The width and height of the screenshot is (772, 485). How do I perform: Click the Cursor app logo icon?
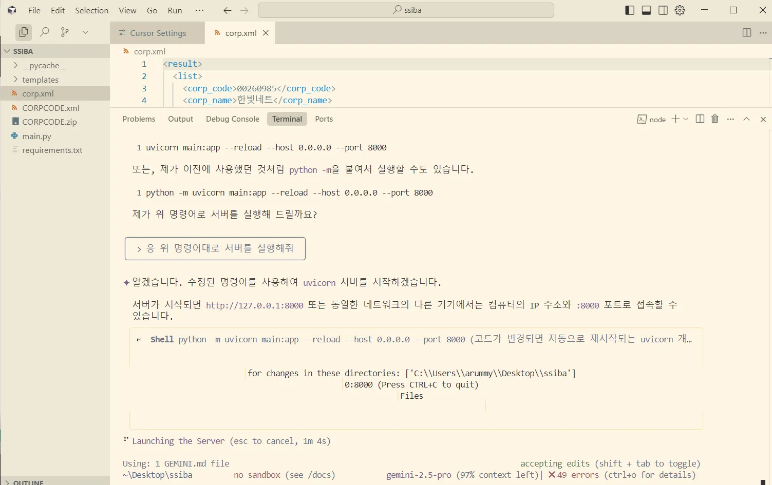pos(11,10)
